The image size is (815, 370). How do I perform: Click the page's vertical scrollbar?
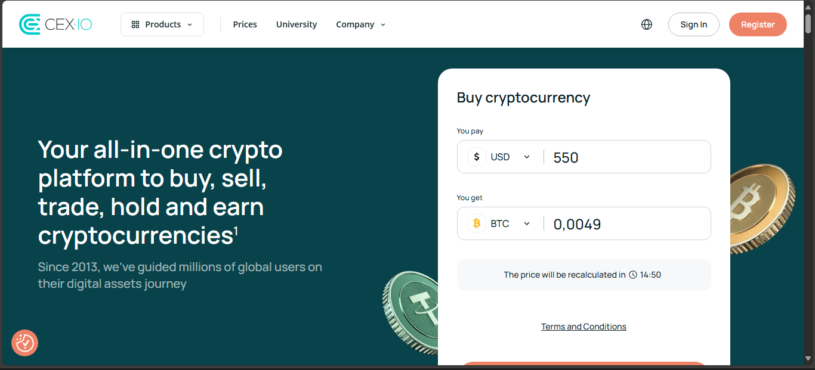pyautogui.click(x=808, y=179)
